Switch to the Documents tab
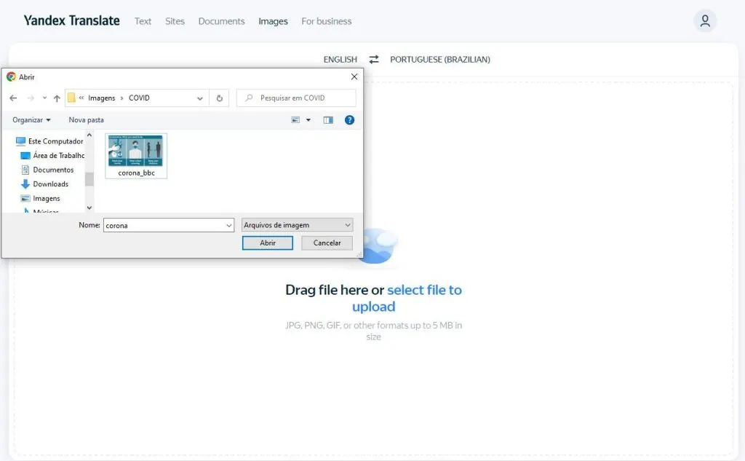The width and height of the screenshot is (745, 461). (x=221, y=21)
